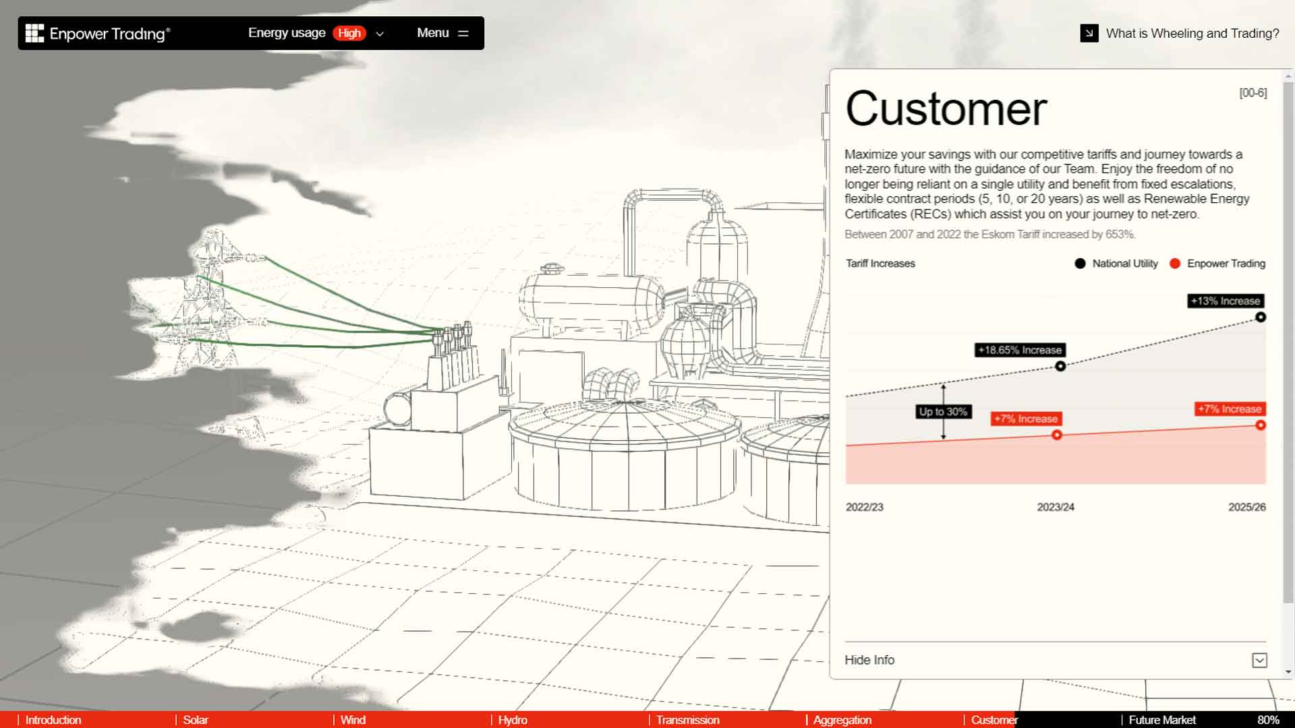The width and height of the screenshot is (1295, 728).
Task: Click the +13% Increase label
Action: [x=1226, y=301]
